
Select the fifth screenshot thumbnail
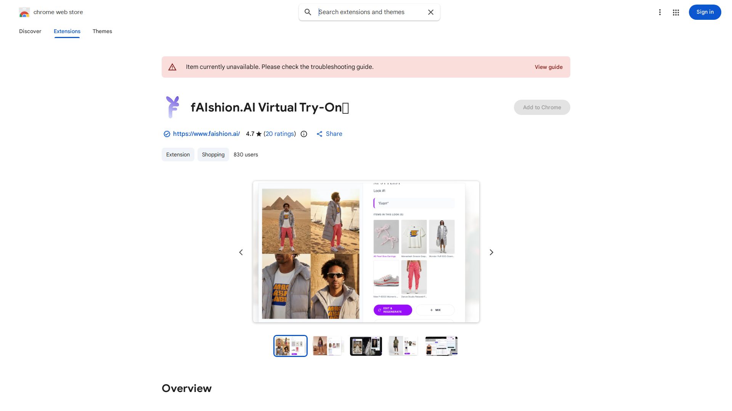pos(441,346)
